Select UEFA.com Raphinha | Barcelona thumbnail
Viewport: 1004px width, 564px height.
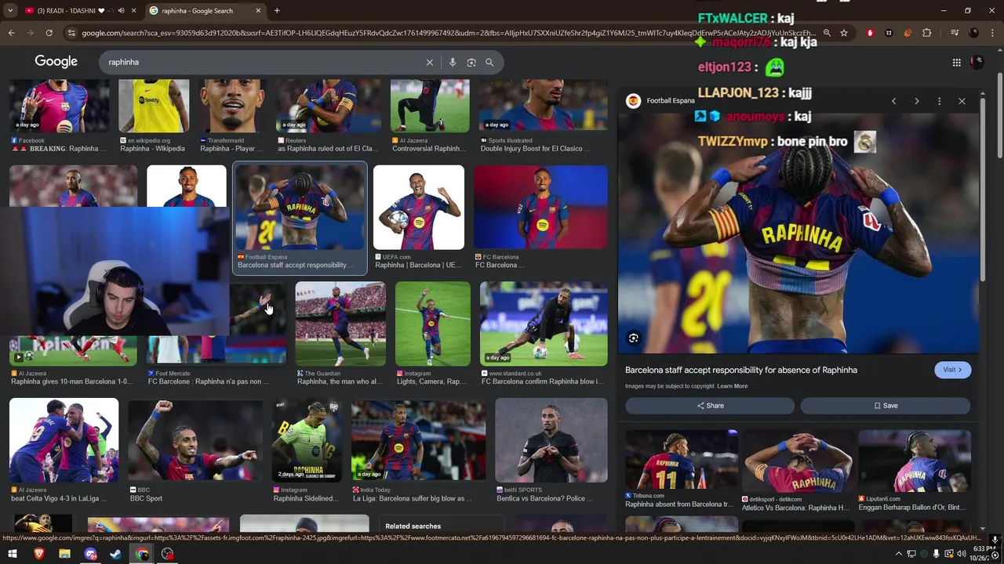(419, 208)
